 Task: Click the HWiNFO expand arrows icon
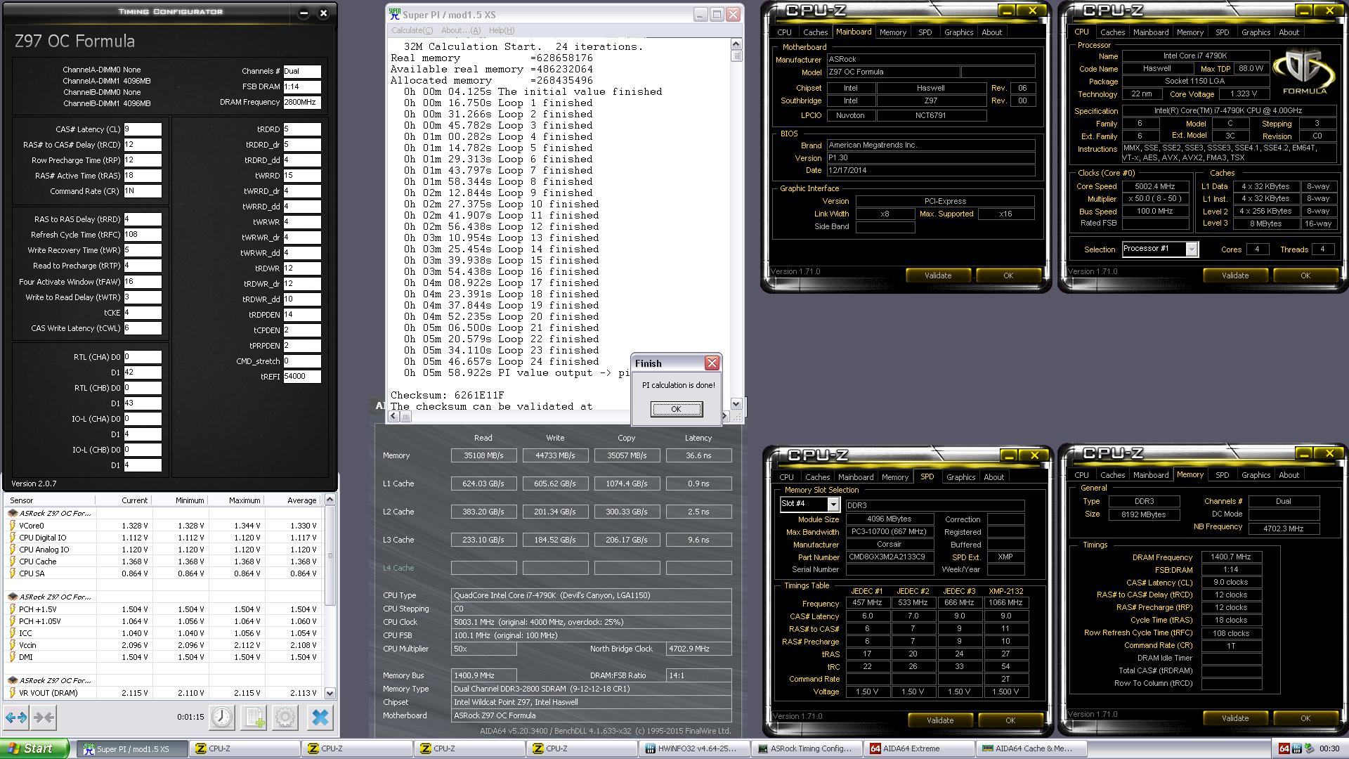pos(16,718)
